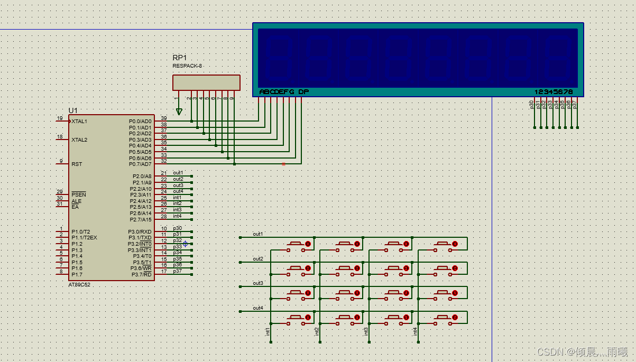Click the P3.1/TXD pin label

pyautogui.click(x=140, y=238)
